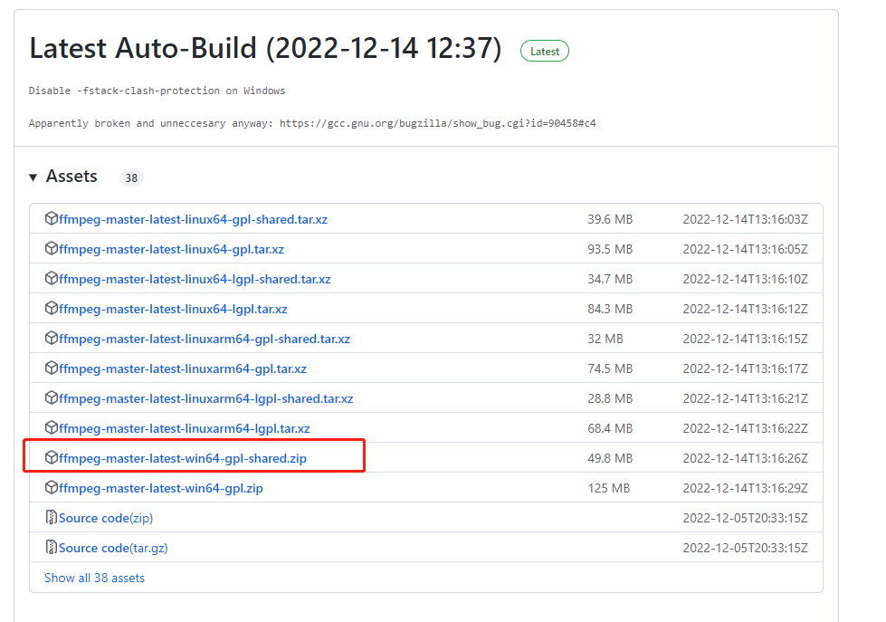The height and width of the screenshot is (622, 886).
Task: Click timestamp 2022-12-14T13:16:15Z
Action: [x=746, y=340]
